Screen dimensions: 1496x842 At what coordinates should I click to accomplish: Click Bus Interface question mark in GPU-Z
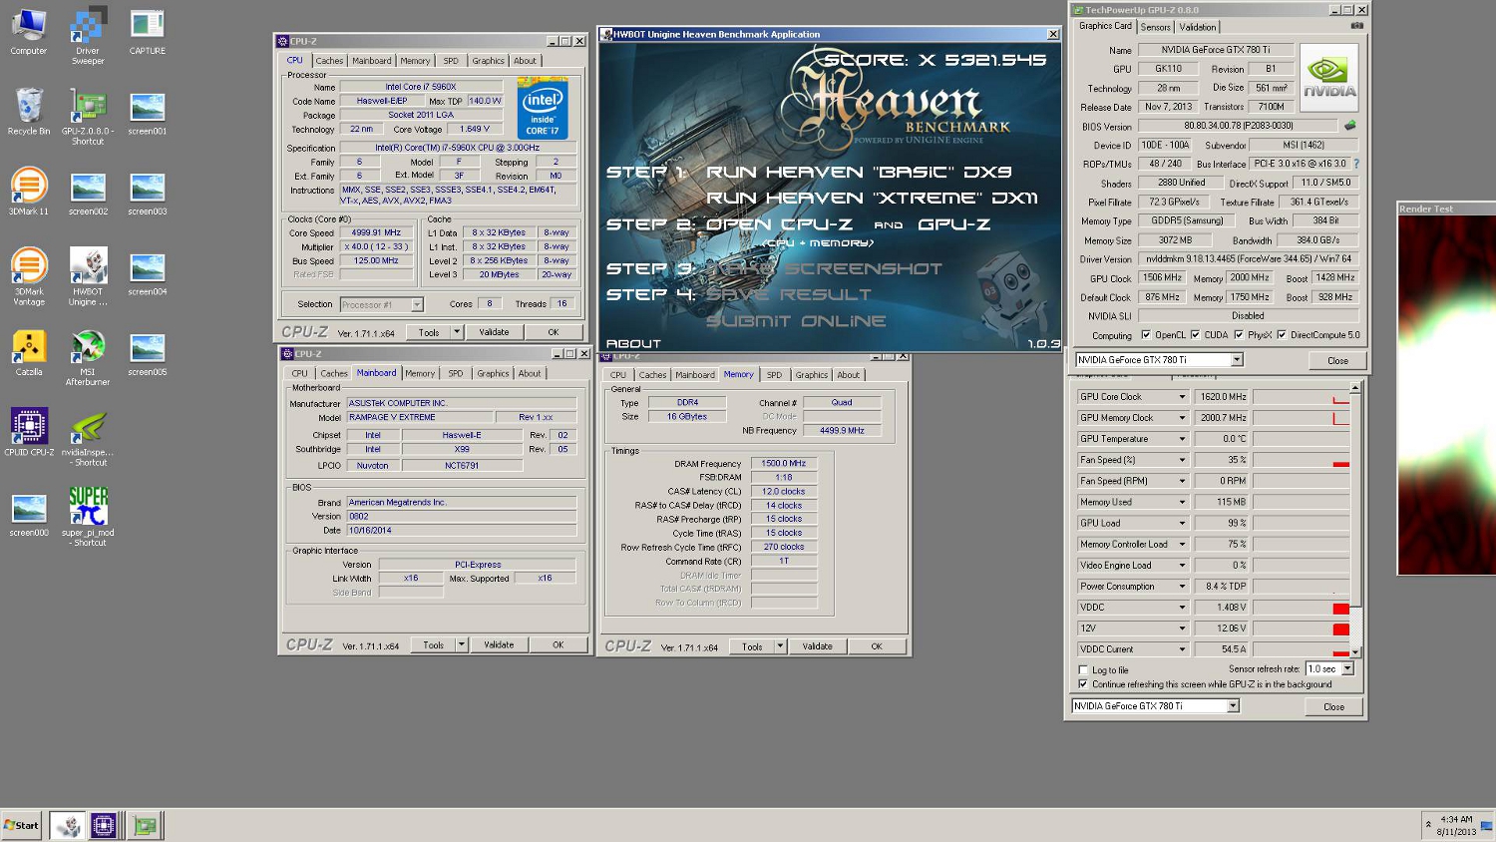pos(1356,164)
